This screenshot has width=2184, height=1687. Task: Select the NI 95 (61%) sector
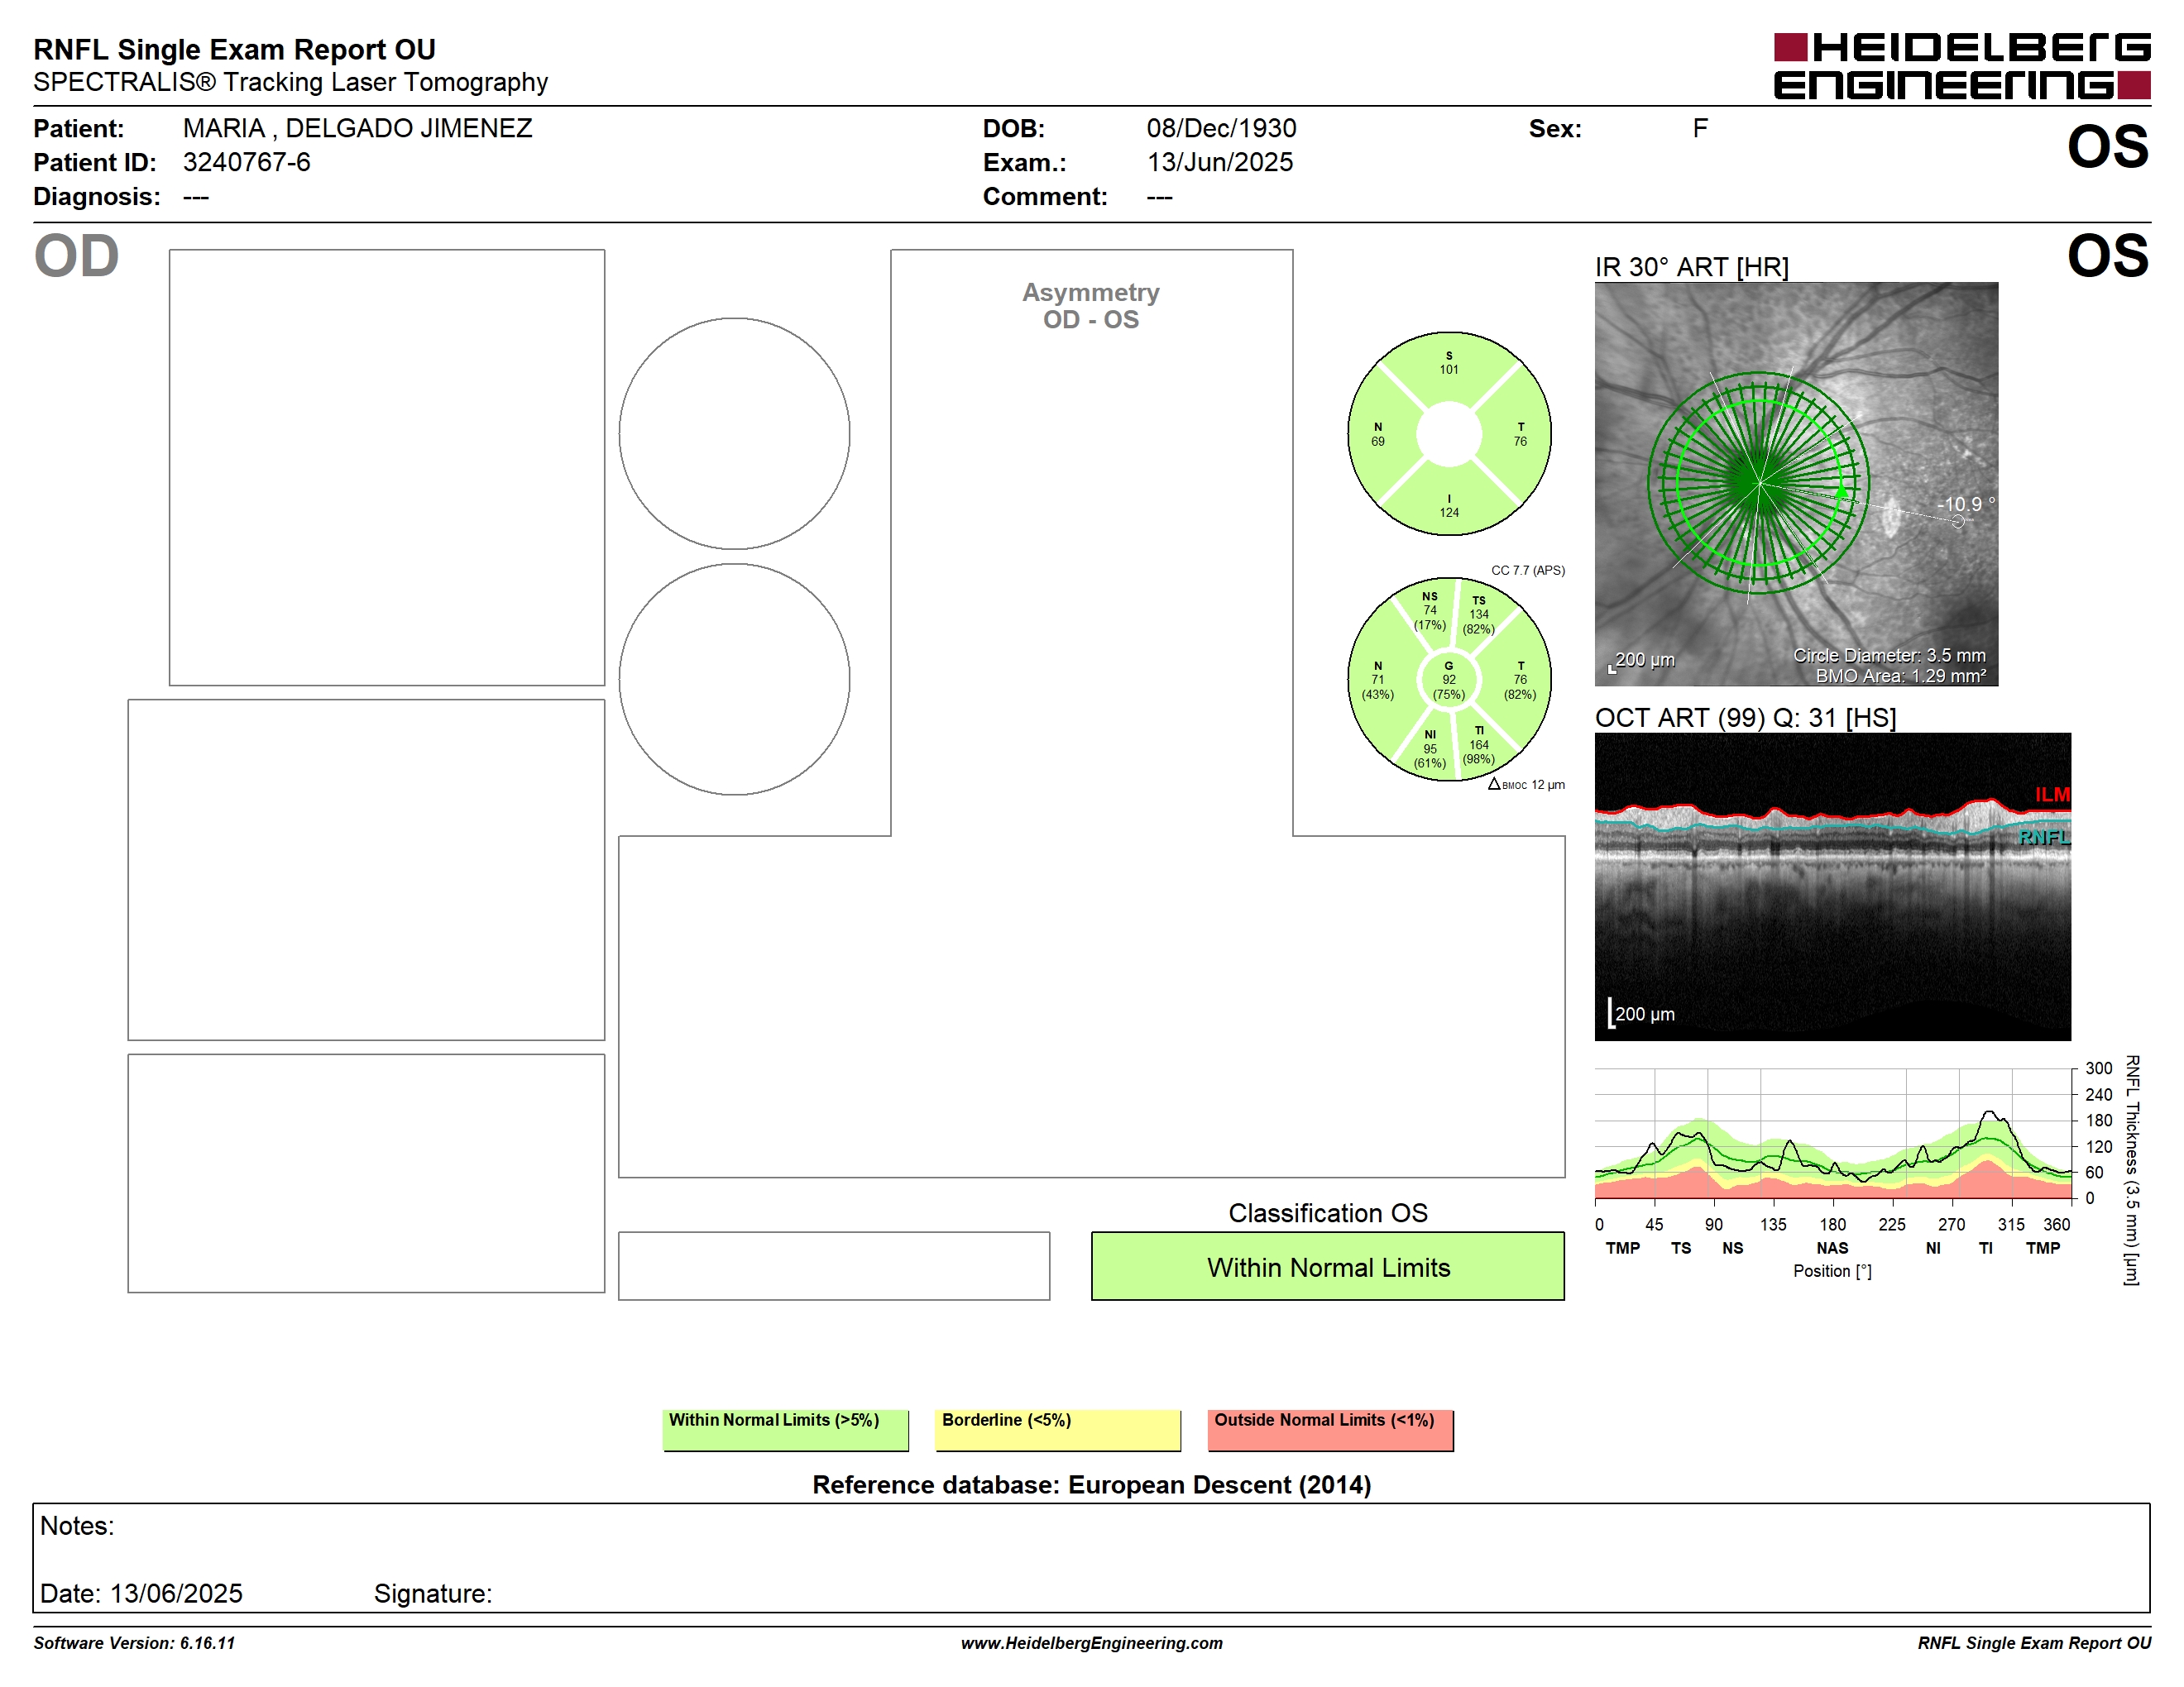[1429, 748]
